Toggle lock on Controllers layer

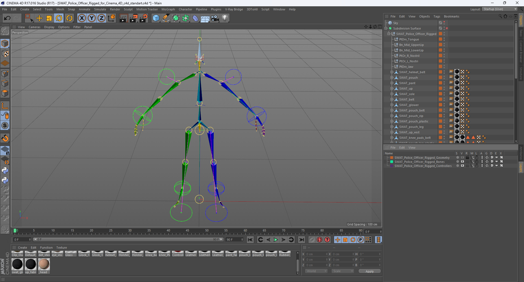click(477, 166)
